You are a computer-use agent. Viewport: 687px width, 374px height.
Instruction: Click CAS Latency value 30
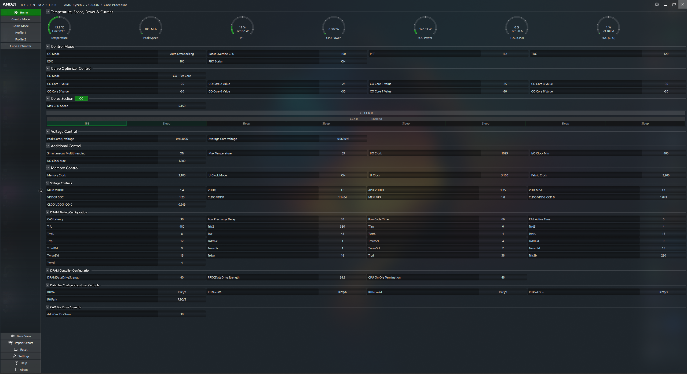point(182,219)
